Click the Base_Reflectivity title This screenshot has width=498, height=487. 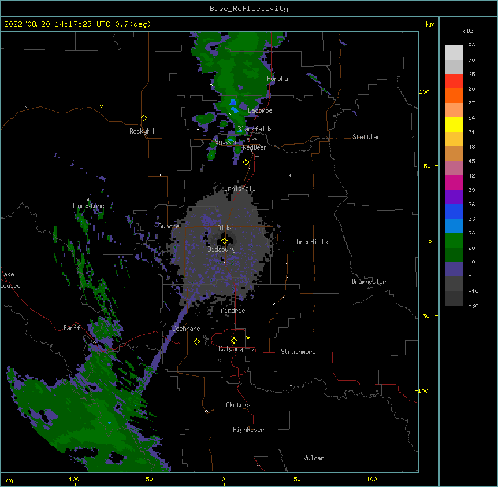tap(249, 9)
